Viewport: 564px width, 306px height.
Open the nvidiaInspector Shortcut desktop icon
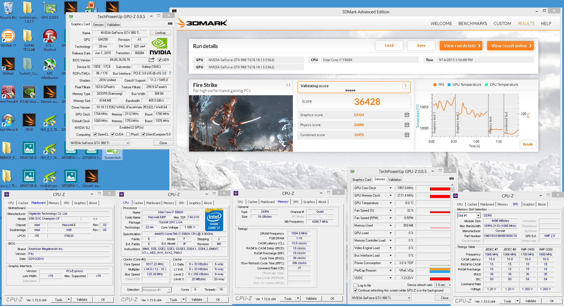point(50,180)
